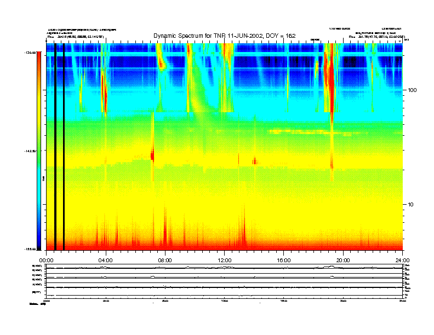Click the rainbow intensity color bar
This screenshot has width=434, height=335.
pos(39,151)
